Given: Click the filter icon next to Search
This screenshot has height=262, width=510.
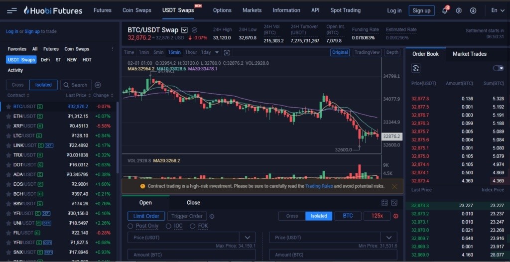Looking at the screenshot, I should point(98,85).
